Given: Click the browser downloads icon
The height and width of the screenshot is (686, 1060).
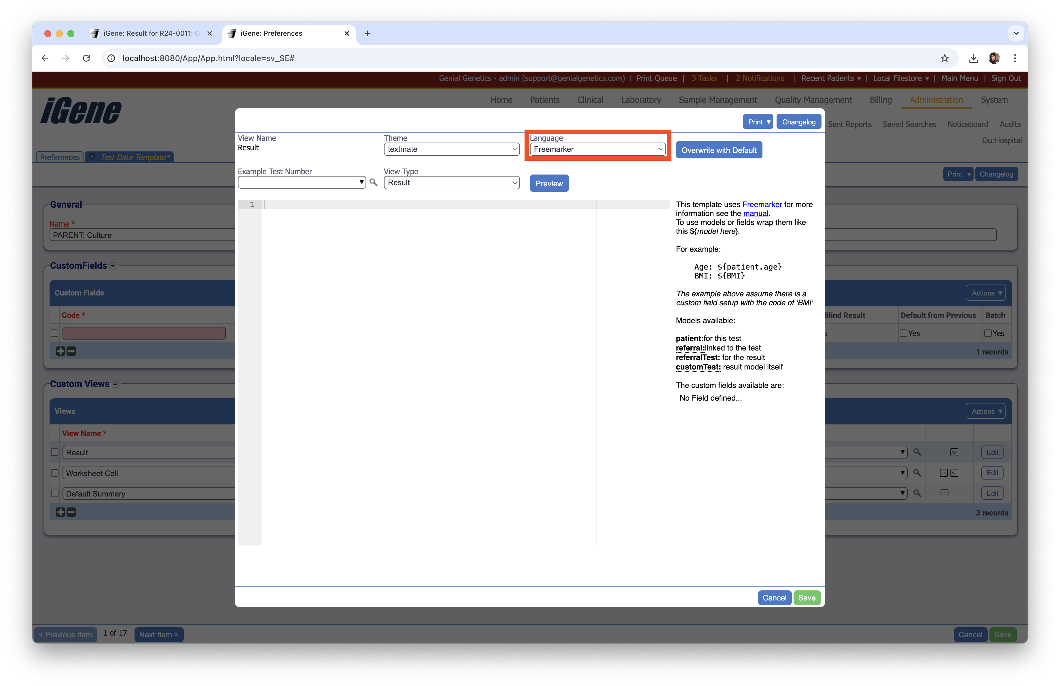Looking at the screenshot, I should [973, 58].
